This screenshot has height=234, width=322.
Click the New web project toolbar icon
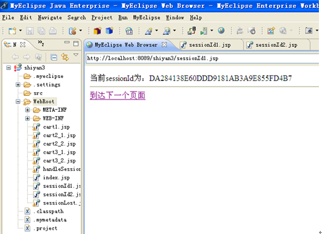coord(73,31)
